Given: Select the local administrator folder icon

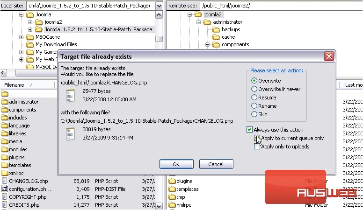Looking at the screenshot, I should tap(5, 102).
